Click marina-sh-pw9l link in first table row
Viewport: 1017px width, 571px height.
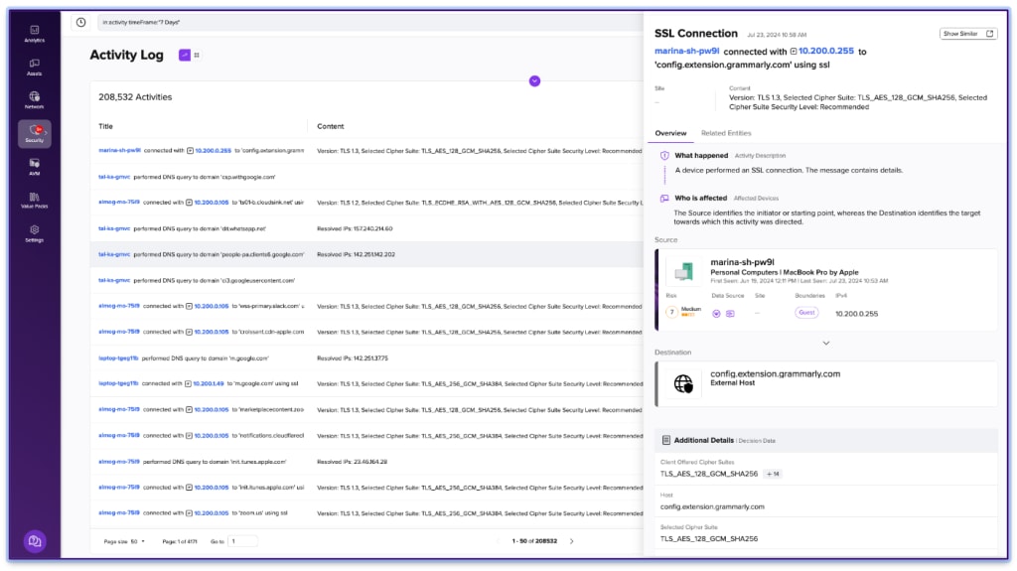119,151
